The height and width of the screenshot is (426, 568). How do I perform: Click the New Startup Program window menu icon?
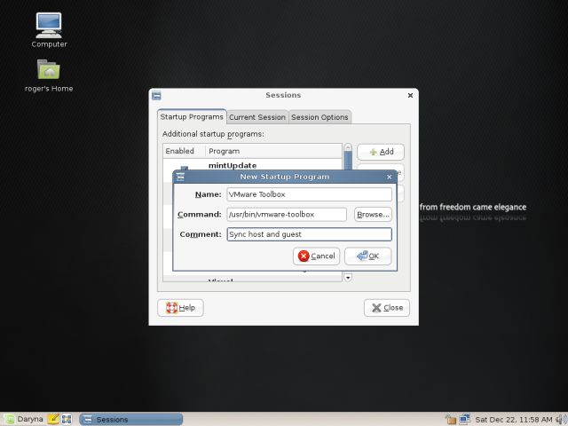[180, 177]
